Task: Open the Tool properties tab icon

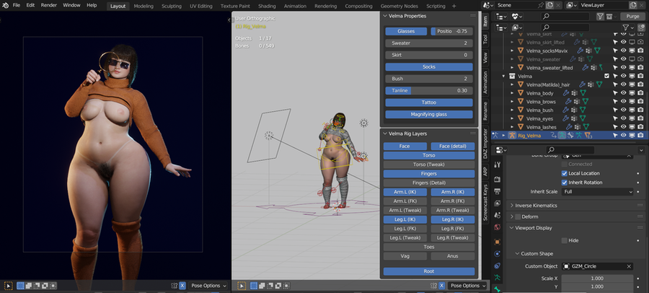Action: [497, 165]
